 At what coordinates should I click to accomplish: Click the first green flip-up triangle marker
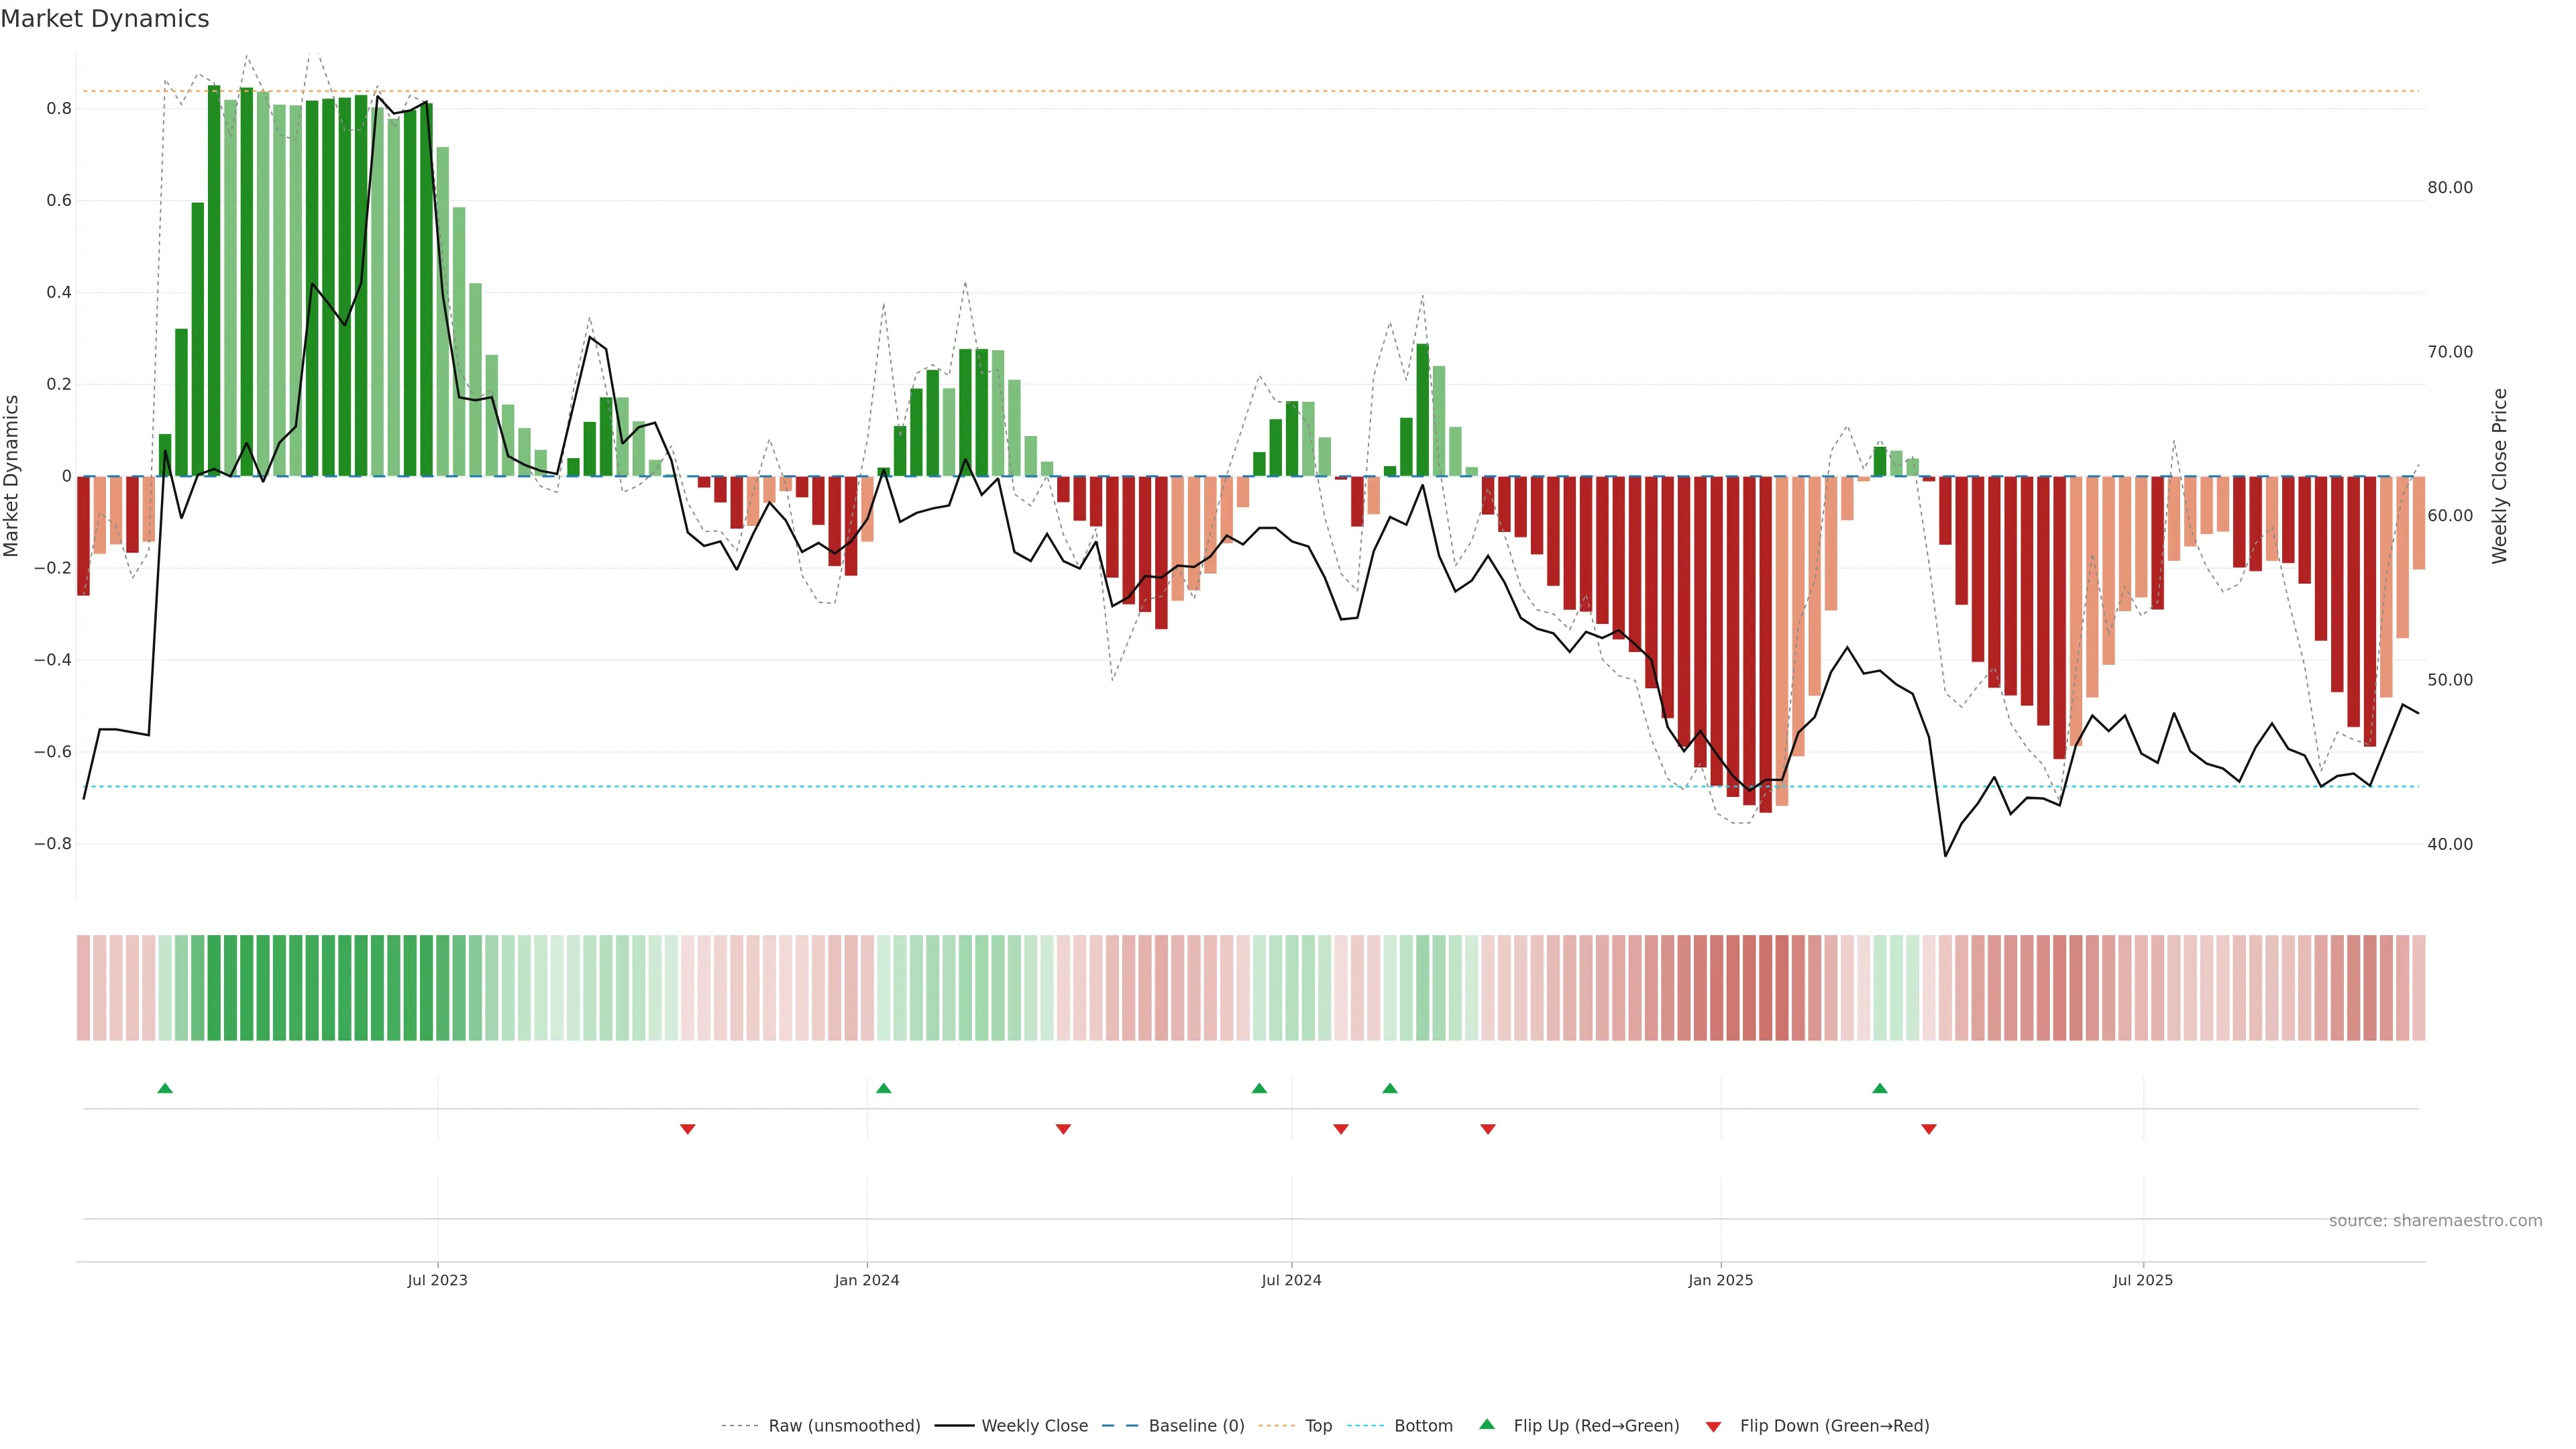(165, 1088)
